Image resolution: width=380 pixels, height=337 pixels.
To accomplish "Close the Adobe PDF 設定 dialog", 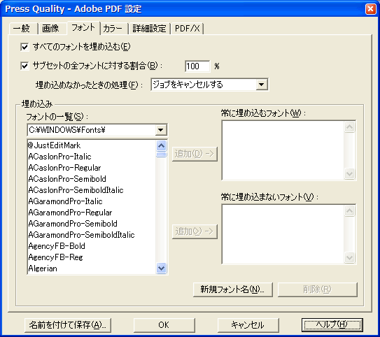I will 370,9.
